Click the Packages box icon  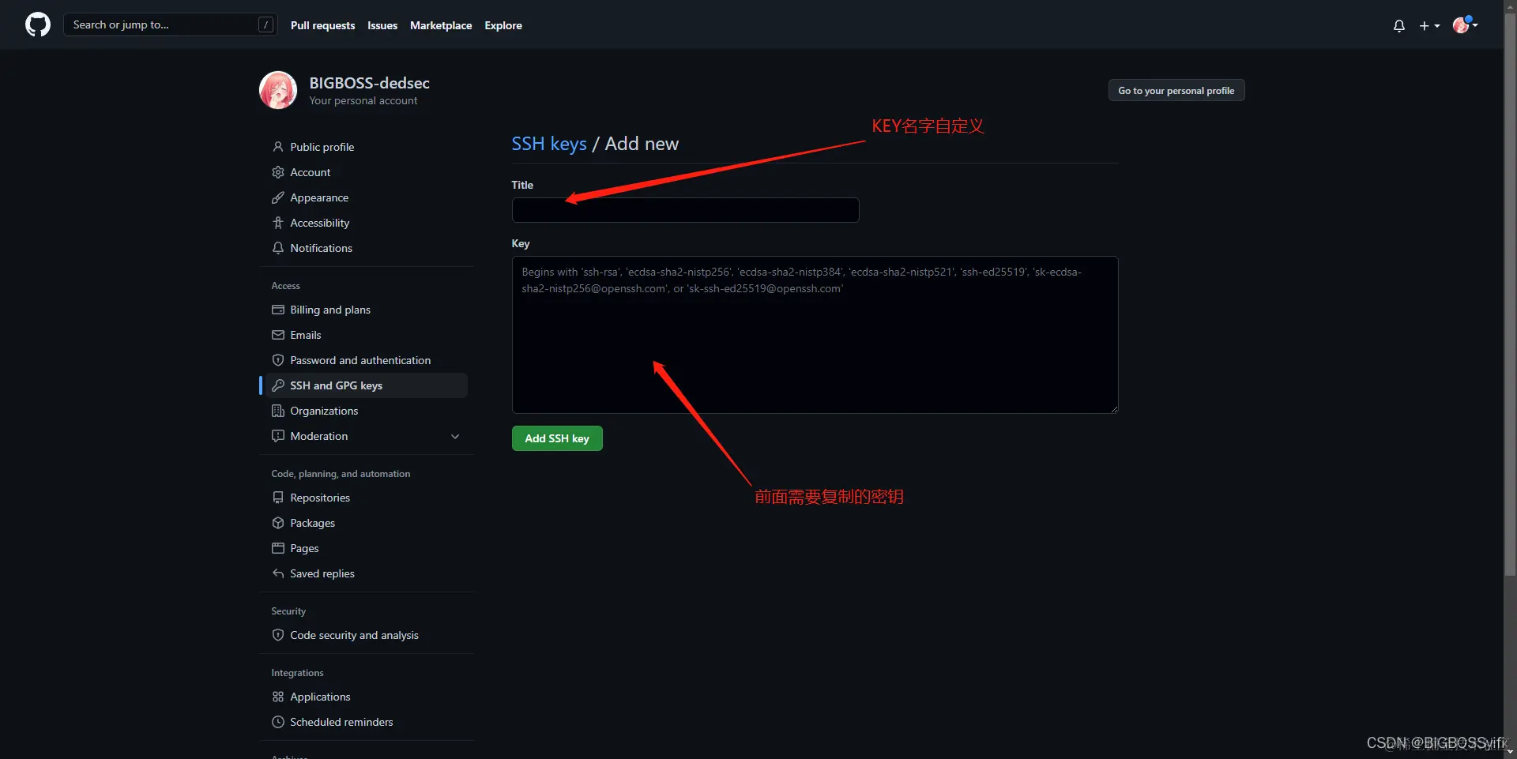point(278,523)
